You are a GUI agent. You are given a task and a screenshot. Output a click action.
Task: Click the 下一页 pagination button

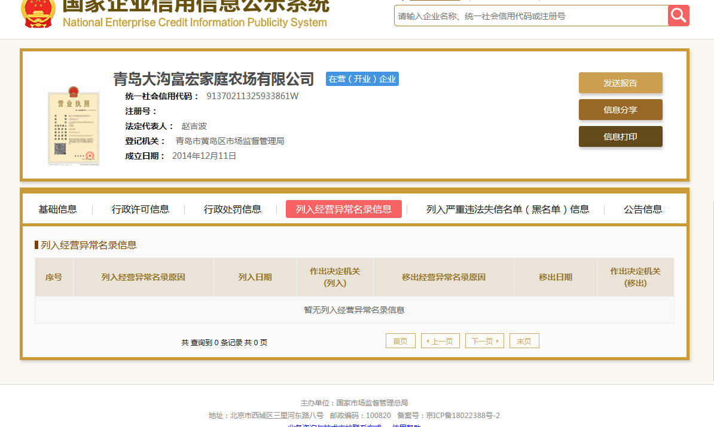[484, 341]
